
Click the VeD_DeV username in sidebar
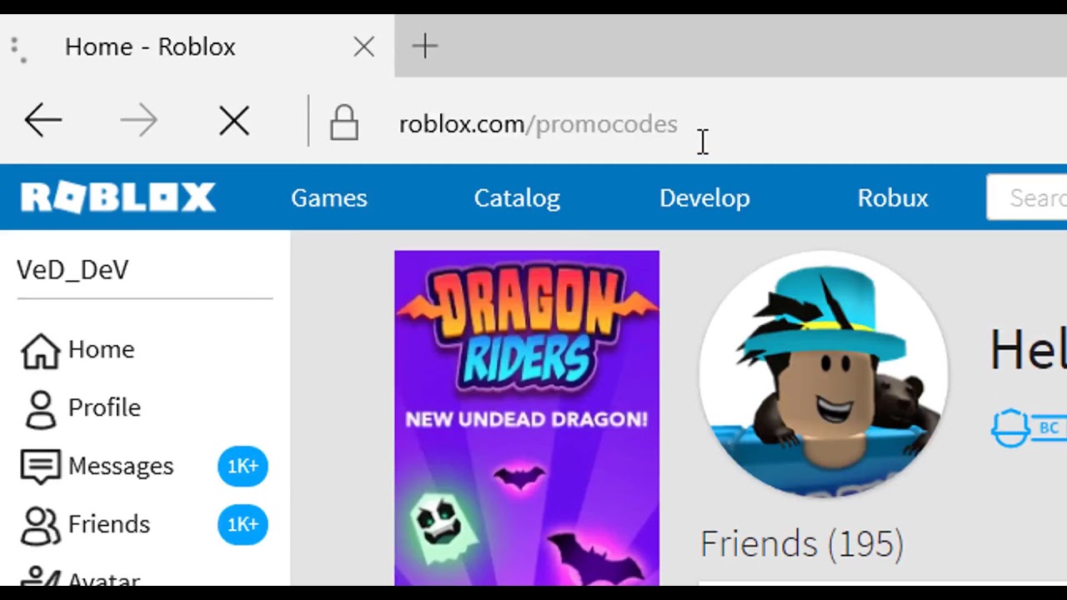point(73,270)
